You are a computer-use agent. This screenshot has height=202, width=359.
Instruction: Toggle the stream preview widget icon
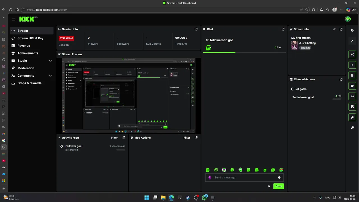[352, 54]
